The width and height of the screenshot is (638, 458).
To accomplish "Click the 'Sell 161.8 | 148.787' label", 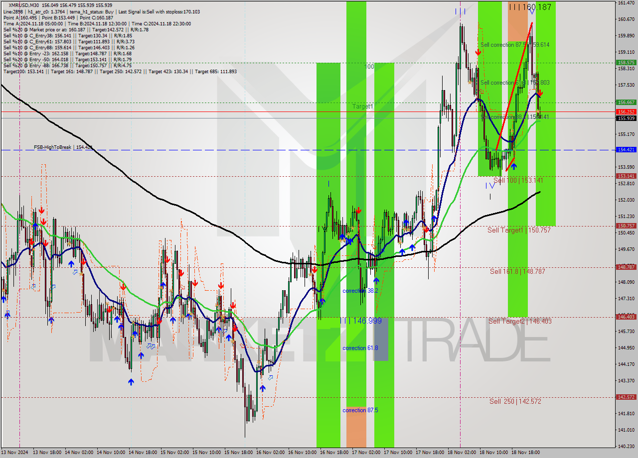I will pyautogui.click(x=517, y=271).
